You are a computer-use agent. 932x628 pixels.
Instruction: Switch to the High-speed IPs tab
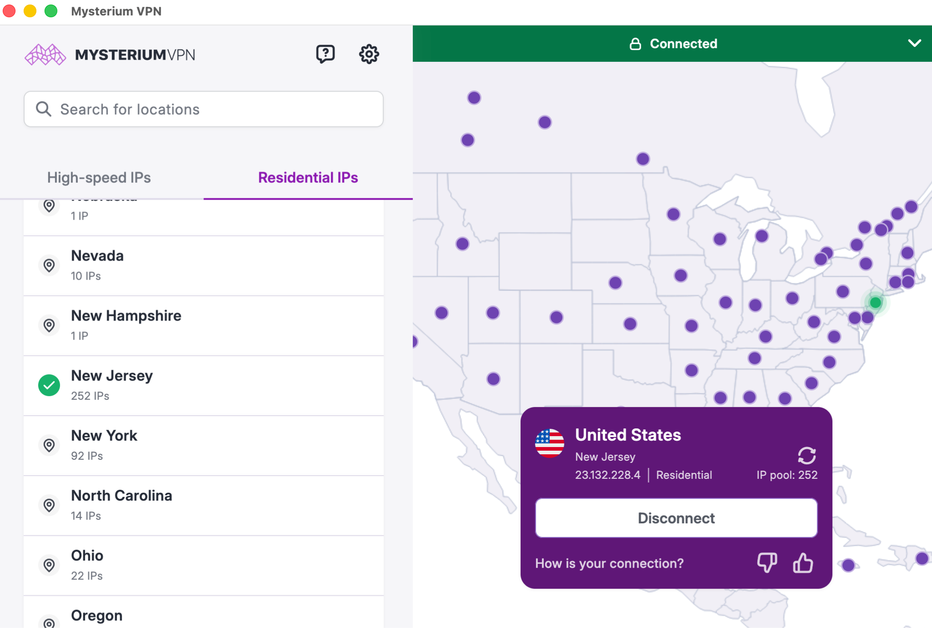pos(99,177)
